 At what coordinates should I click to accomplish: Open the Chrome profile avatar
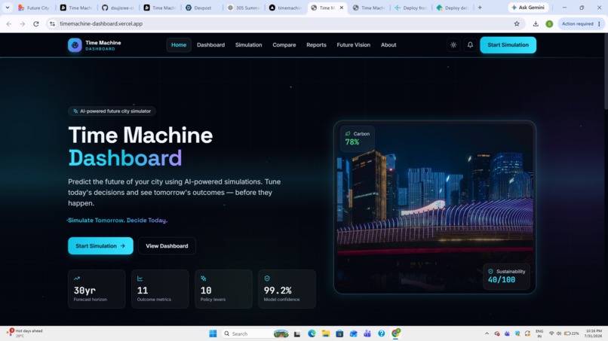[x=549, y=24]
